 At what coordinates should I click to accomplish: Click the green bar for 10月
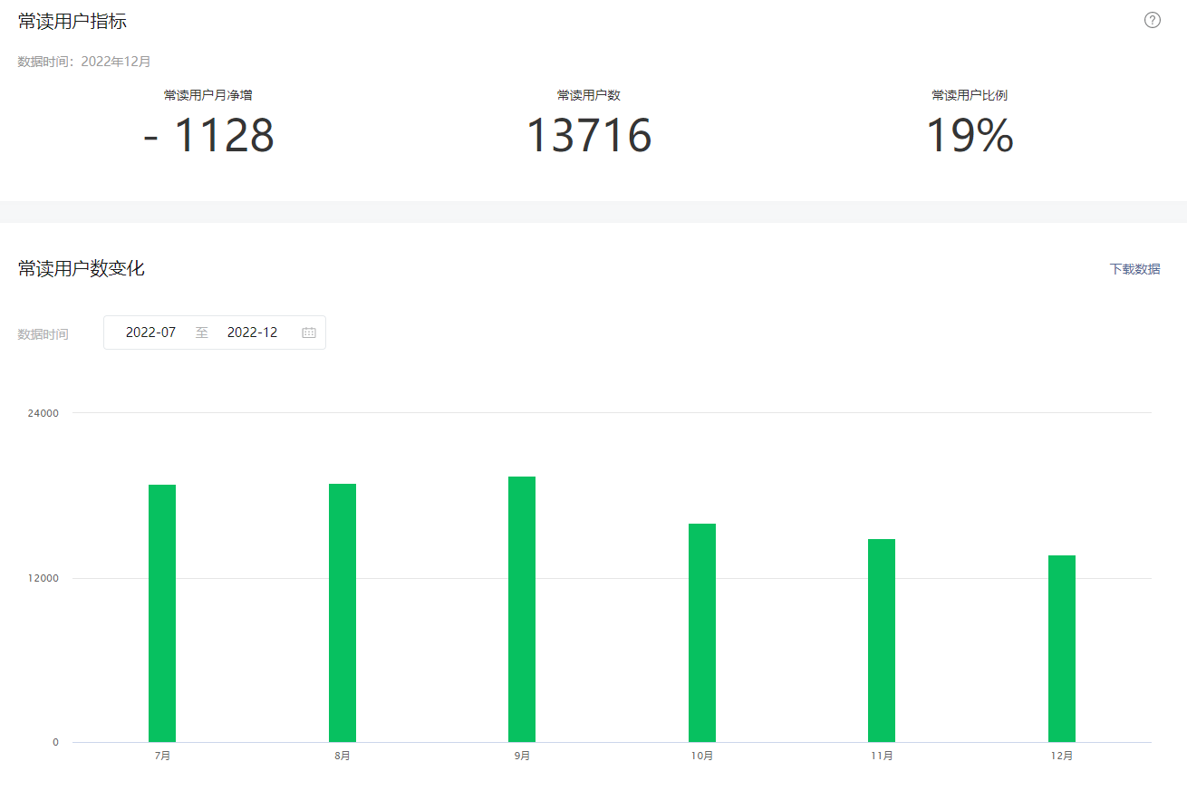click(x=702, y=632)
